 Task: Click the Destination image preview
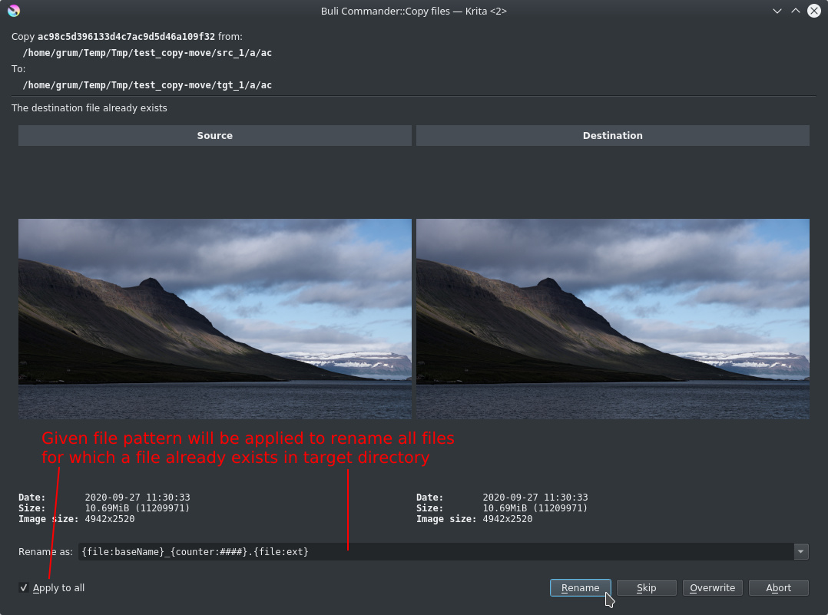pos(612,319)
